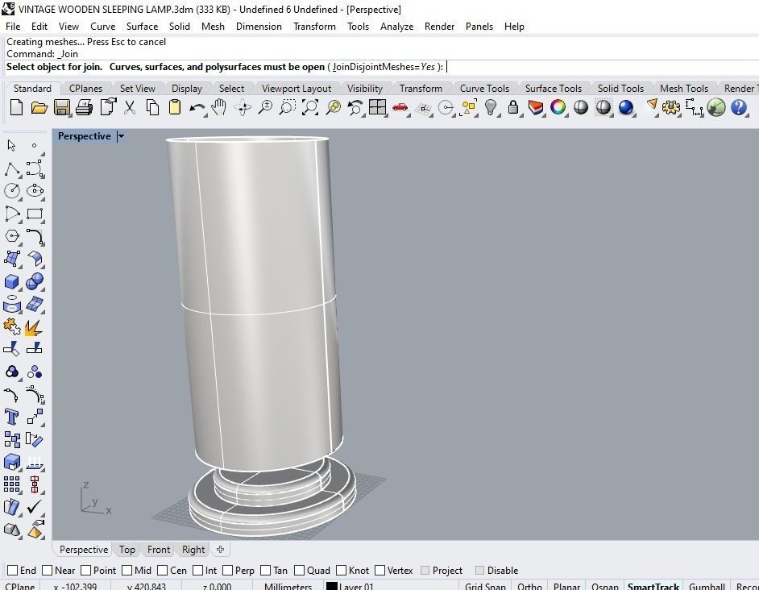Click the Print icon

click(x=85, y=107)
